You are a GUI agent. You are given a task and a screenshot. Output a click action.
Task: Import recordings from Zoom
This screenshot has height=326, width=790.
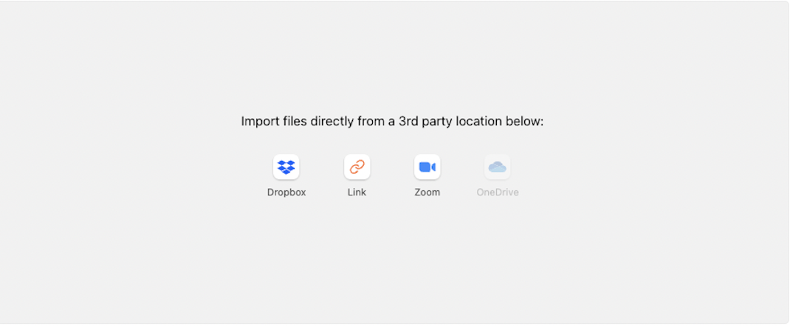pyautogui.click(x=427, y=167)
